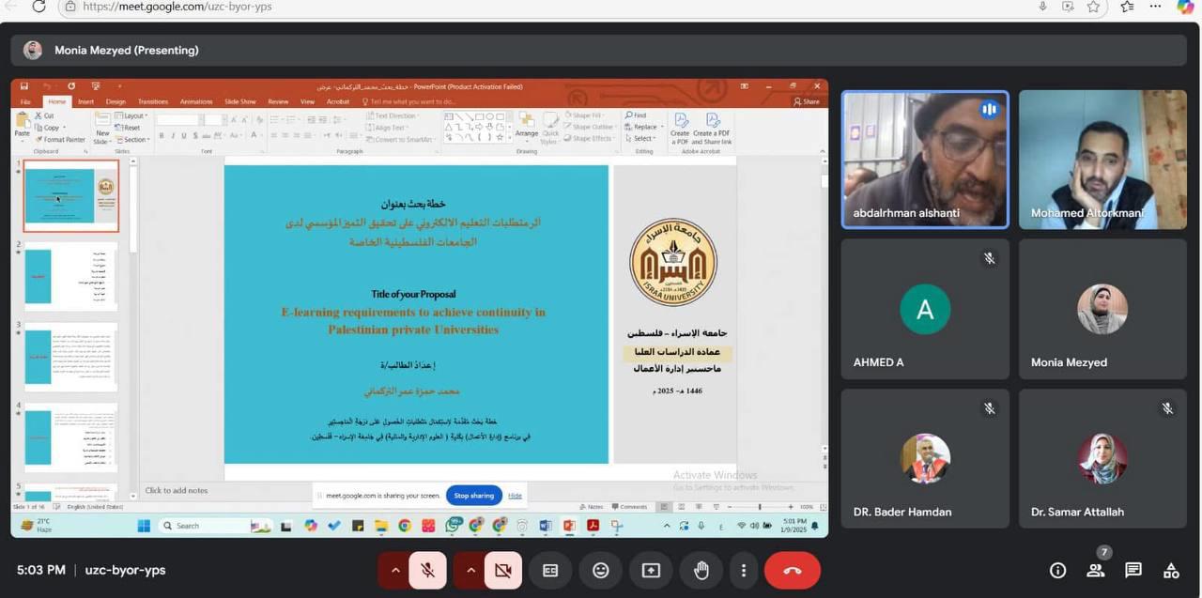Open chat with everyone icon
1202x598 pixels.
[x=1133, y=570]
